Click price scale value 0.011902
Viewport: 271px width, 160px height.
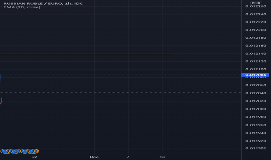256,148
